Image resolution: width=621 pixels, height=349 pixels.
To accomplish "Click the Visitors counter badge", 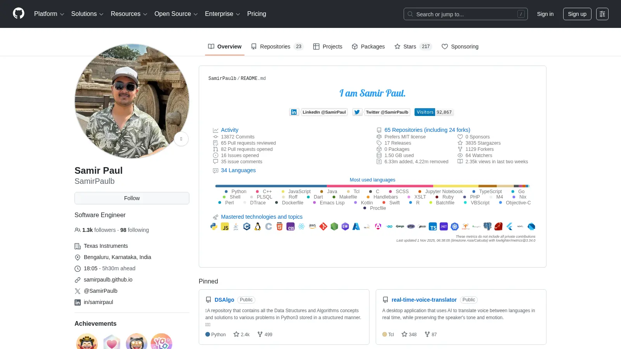I will (434, 112).
